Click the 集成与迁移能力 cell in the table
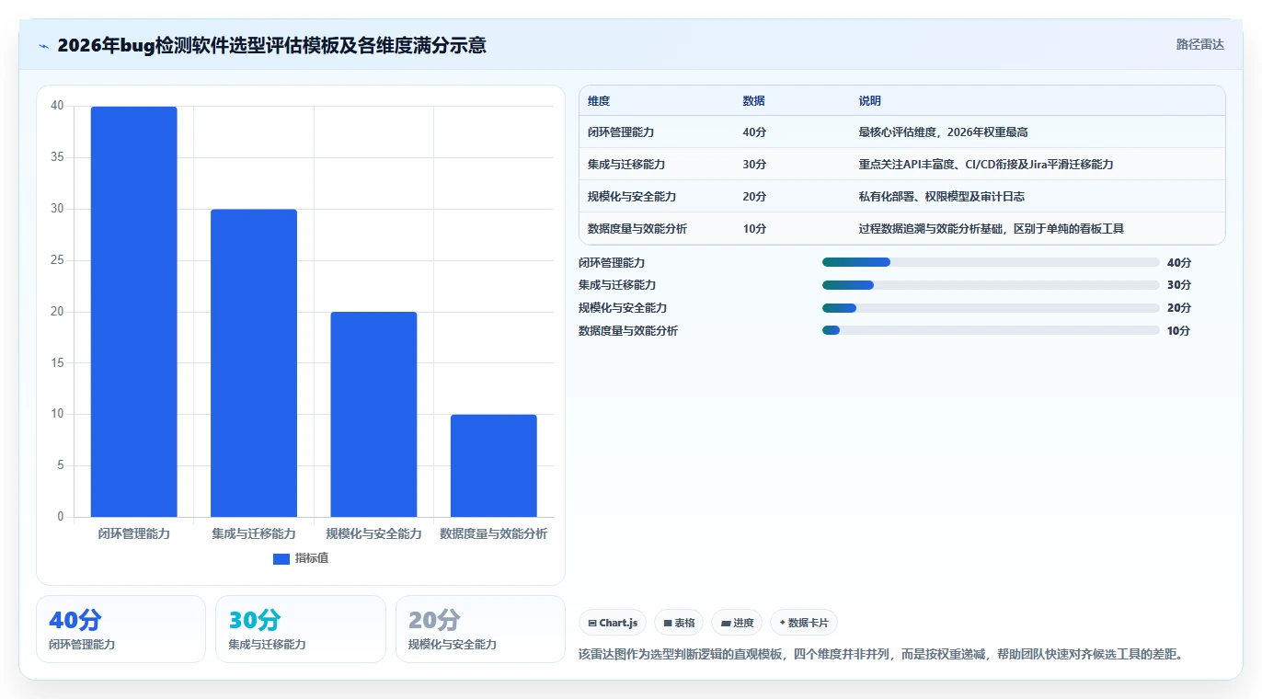This screenshot has width=1262, height=699. click(626, 165)
